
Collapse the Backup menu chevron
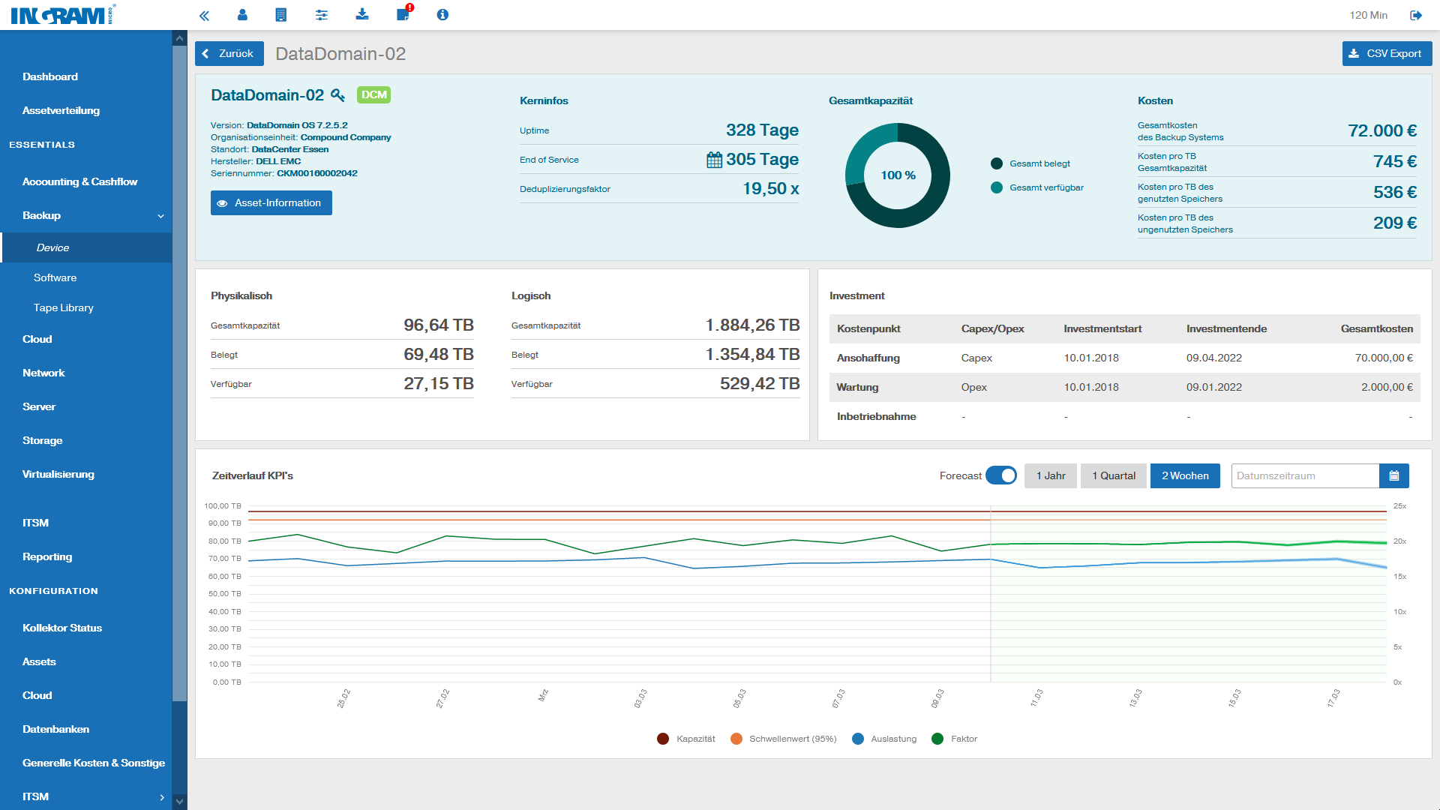(160, 216)
